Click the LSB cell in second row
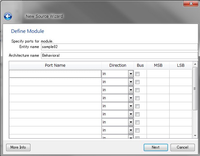This screenshot has width=200, height=156. (181, 82)
